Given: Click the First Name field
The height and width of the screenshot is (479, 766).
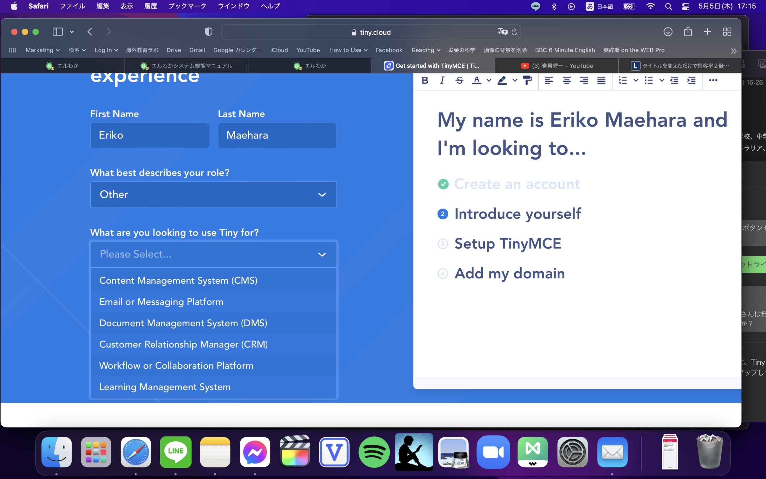Looking at the screenshot, I should [149, 135].
